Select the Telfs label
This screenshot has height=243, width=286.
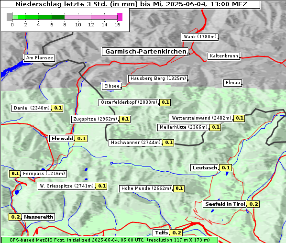coord(161,233)
